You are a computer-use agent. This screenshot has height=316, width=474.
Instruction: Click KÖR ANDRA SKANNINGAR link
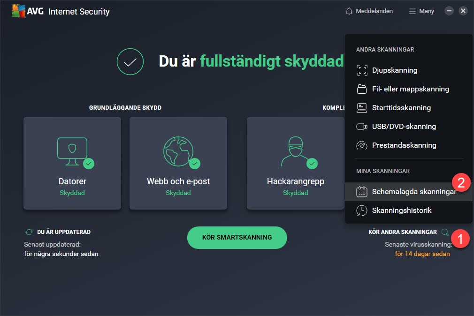403,232
